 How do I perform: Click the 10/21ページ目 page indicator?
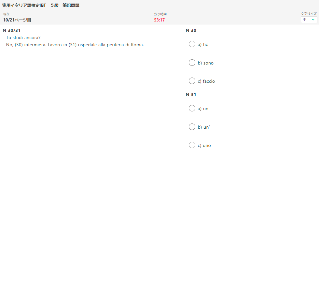[17, 20]
